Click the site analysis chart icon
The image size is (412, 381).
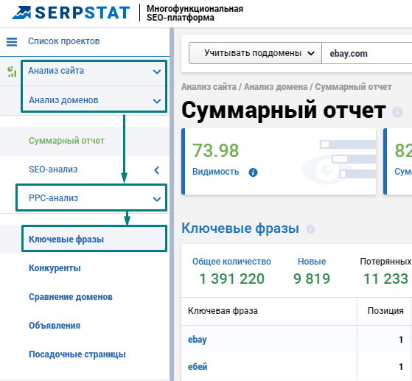click(12, 71)
